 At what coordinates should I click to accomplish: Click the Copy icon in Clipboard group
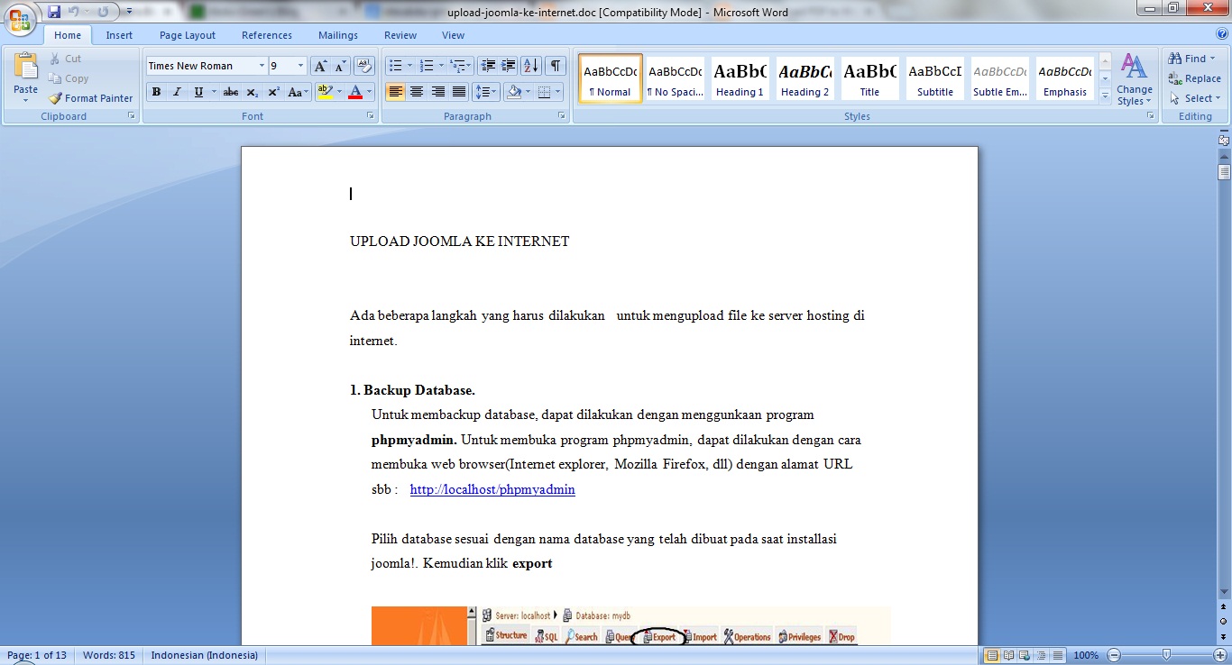(x=69, y=78)
